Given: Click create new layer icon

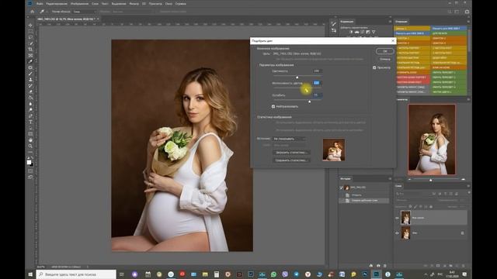Looking at the screenshot, I should (x=457, y=266).
